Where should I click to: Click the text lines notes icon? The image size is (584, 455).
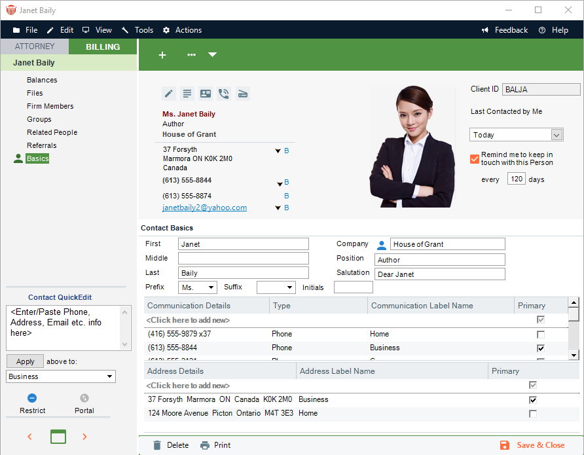[x=187, y=94]
